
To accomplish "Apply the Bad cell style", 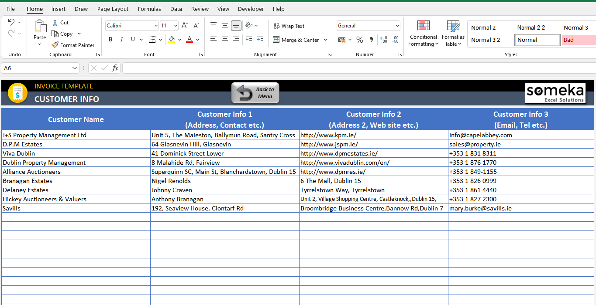I will (578, 40).
